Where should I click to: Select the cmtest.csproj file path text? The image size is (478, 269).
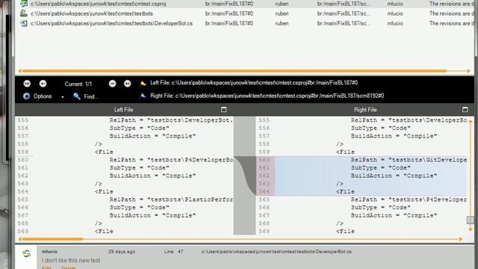pos(98,4)
